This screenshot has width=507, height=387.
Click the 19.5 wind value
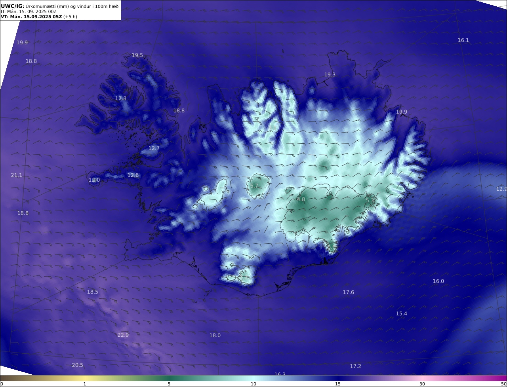click(x=137, y=55)
